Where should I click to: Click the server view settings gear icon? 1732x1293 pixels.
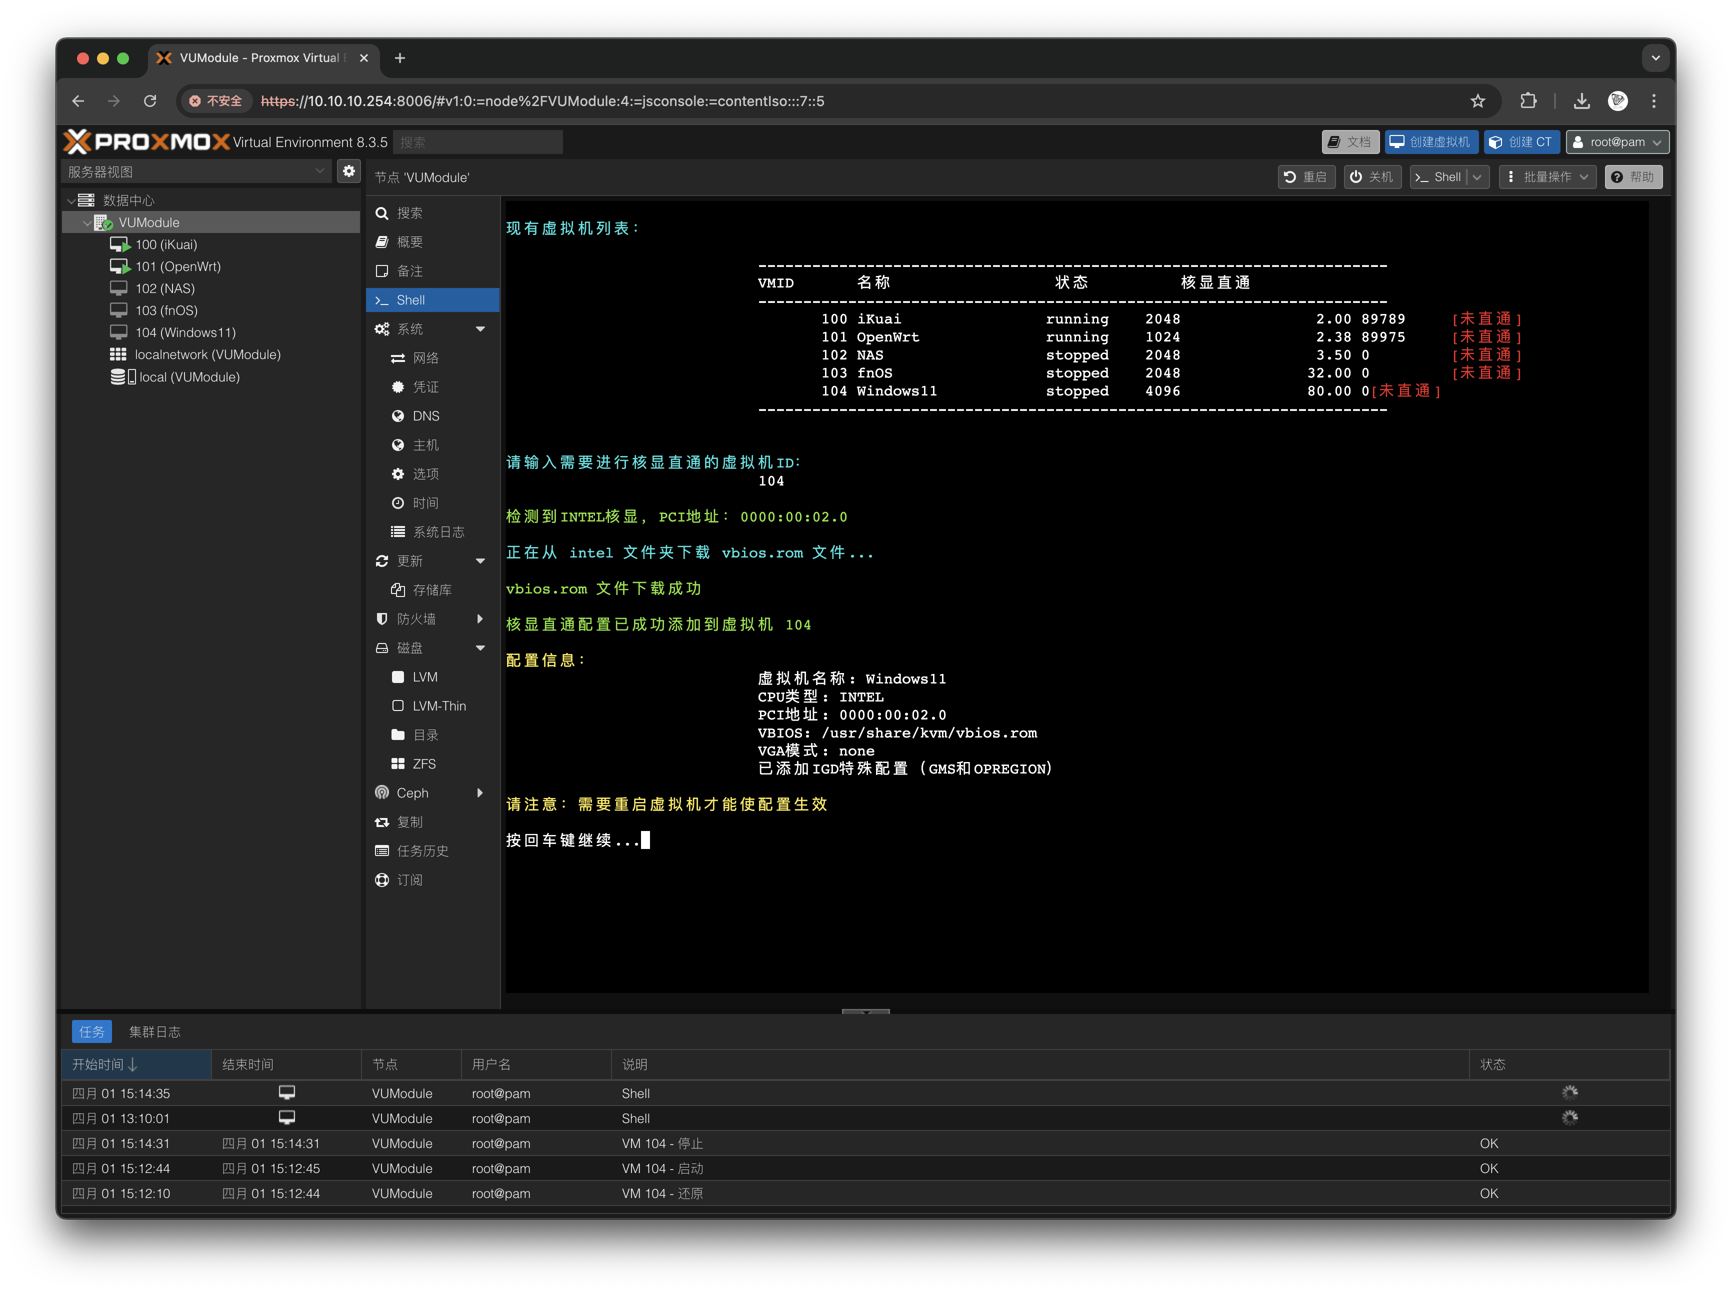pos(349,170)
